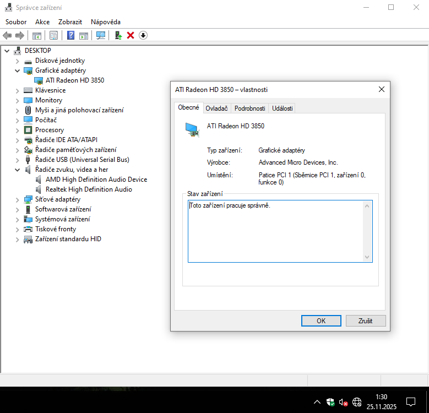Click the show/hide console tree icon

37,35
